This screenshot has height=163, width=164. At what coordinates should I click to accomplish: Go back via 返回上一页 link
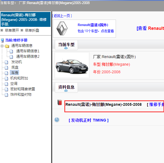pos(62,16)
